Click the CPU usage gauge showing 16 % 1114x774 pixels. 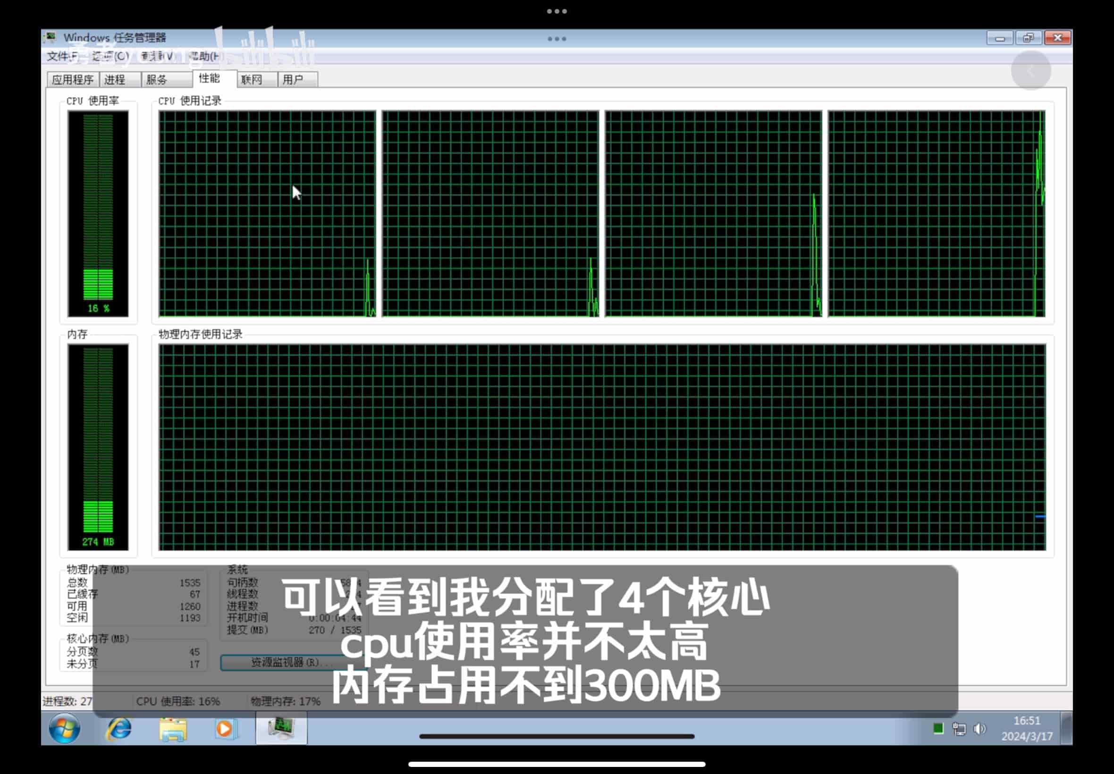point(98,213)
